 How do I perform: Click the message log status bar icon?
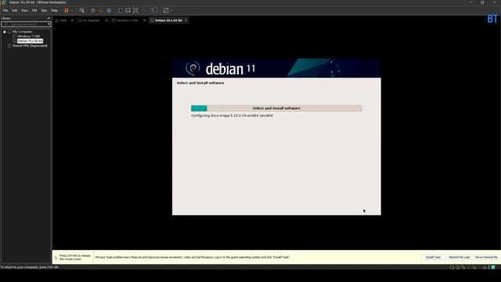tap(493, 267)
